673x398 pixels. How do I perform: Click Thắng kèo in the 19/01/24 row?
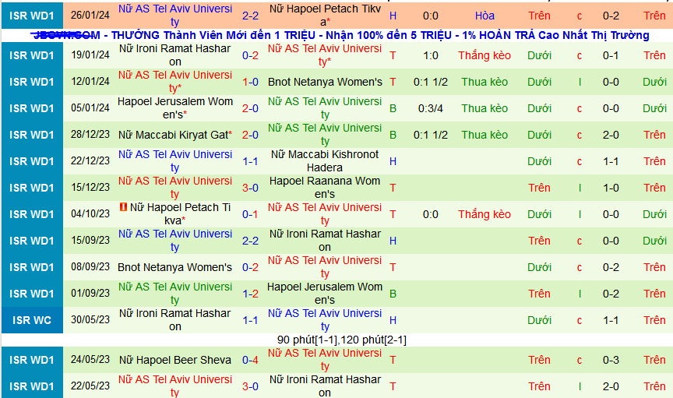pyautogui.click(x=484, y=55)
